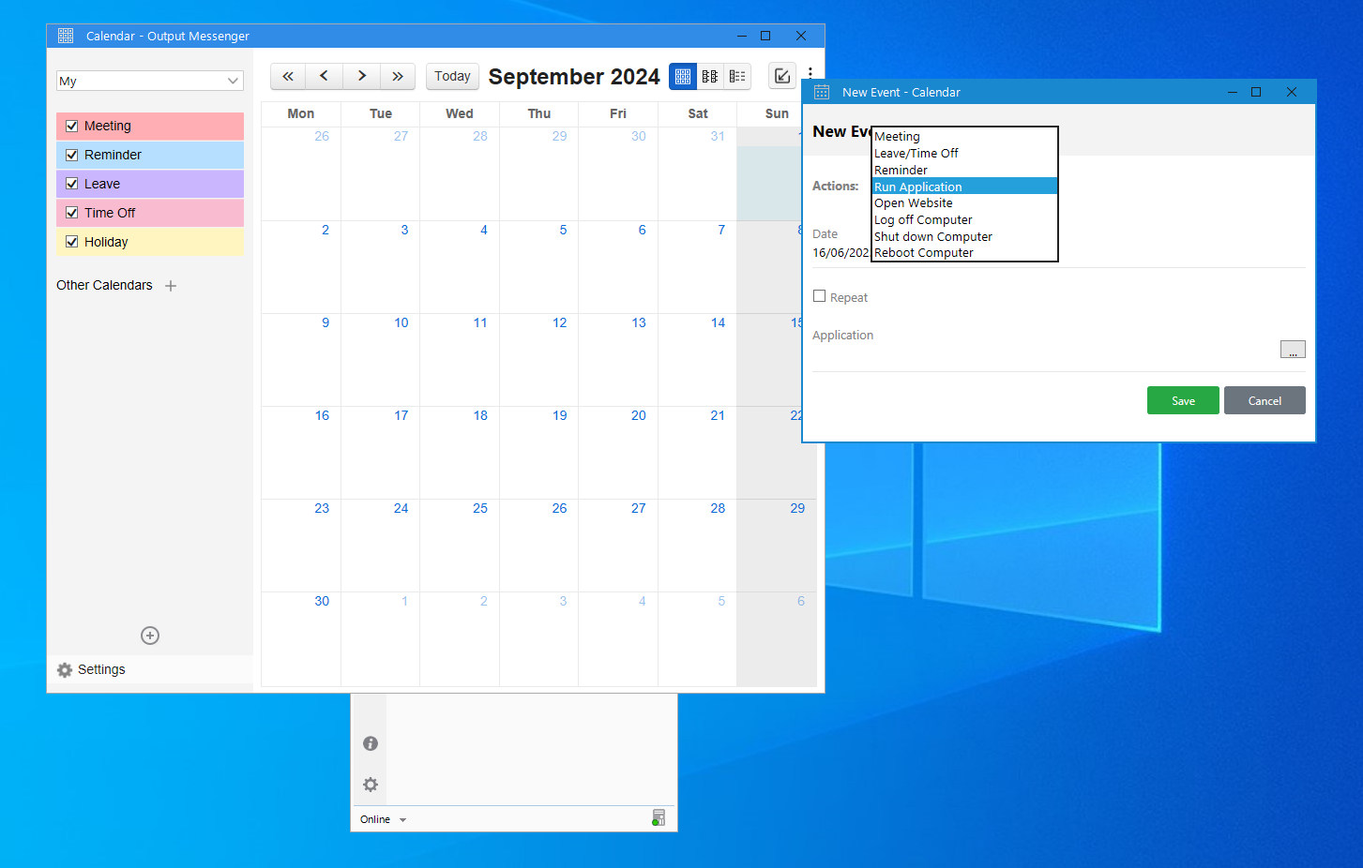
Task: Click the Today button
Action: (452, 76)
